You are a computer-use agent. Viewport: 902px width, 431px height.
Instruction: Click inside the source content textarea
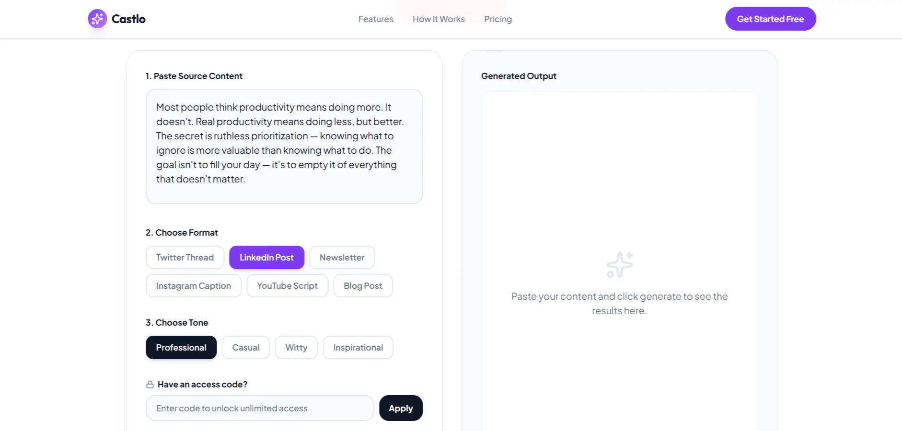coord(284,147)
